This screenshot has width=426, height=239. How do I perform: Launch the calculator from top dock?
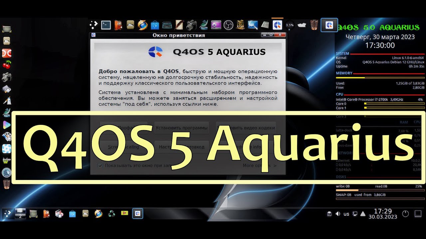point(265,25)
